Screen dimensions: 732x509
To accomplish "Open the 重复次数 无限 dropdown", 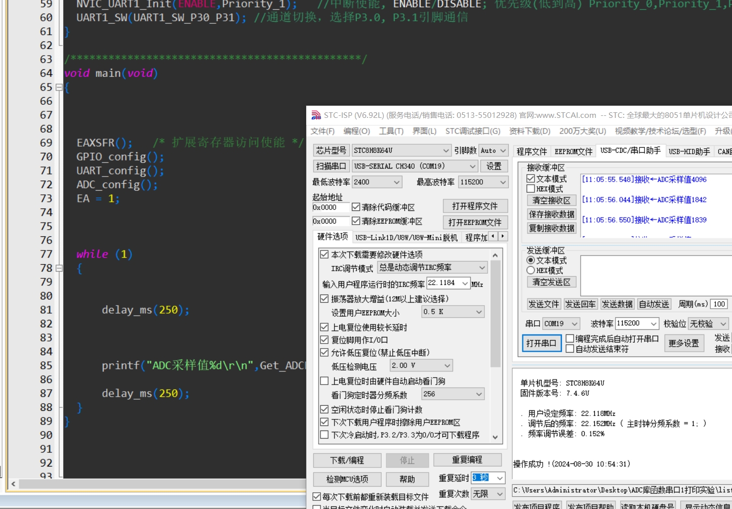I will tap(488, 493).
